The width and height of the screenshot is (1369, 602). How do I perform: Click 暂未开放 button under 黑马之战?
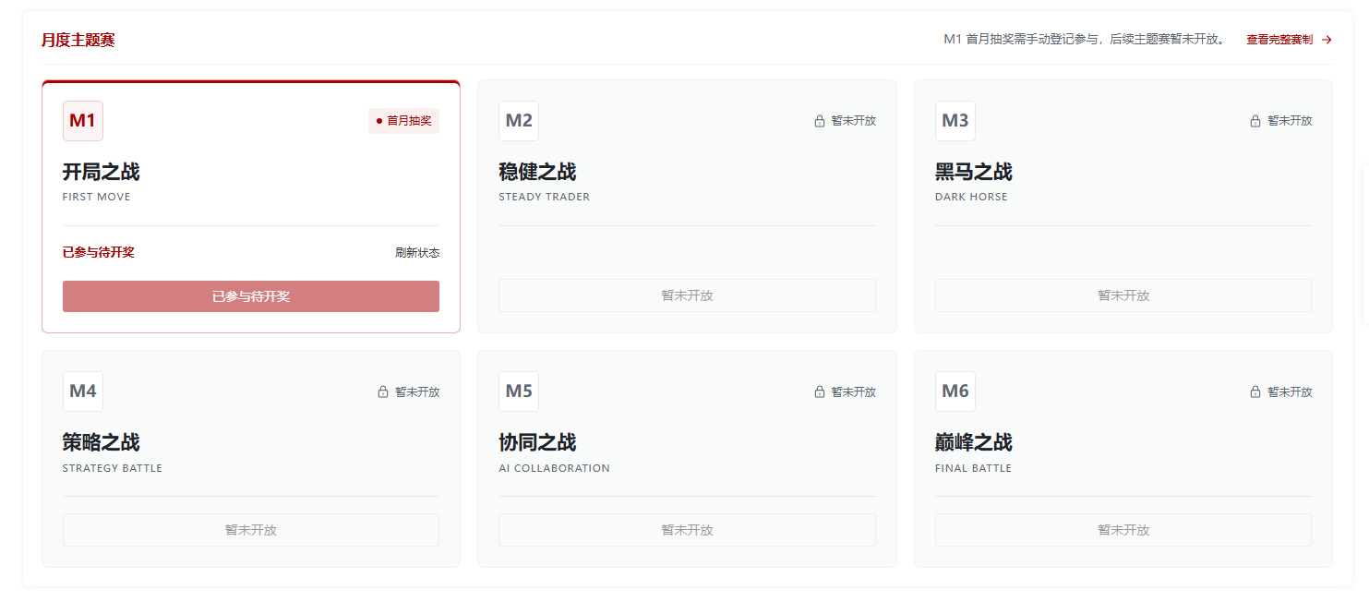(1123, 295)
